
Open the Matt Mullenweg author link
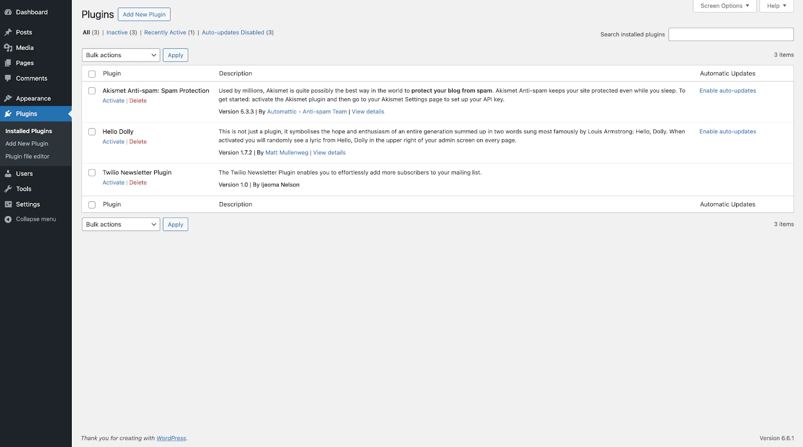tap(287, 153)
